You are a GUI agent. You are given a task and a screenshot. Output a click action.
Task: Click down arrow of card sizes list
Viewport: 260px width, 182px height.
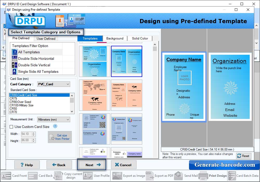pos(72,112)
